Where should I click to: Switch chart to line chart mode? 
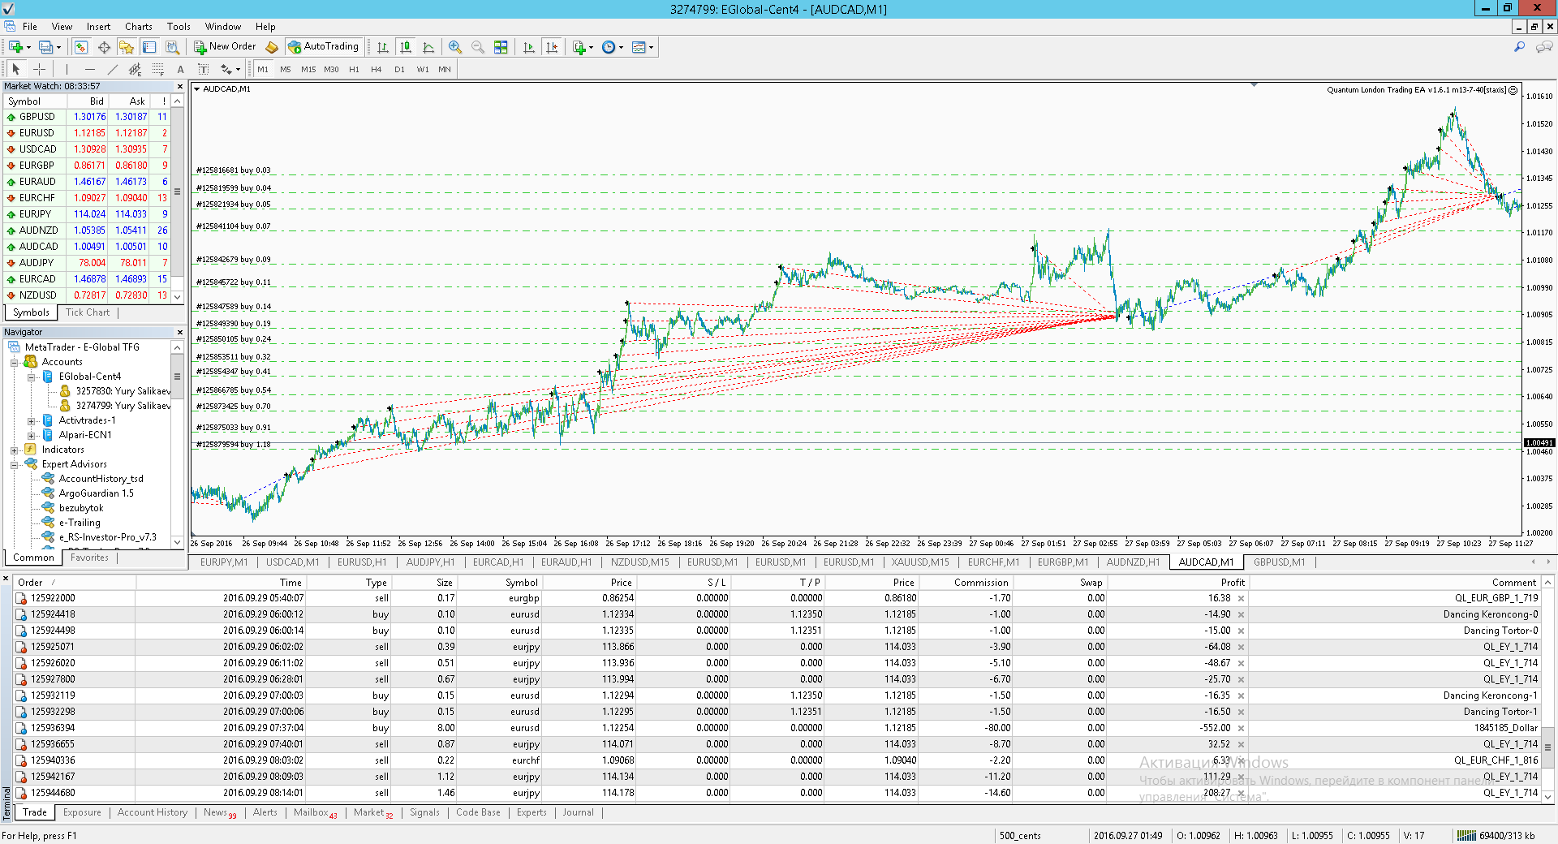(x=428, y=47)
